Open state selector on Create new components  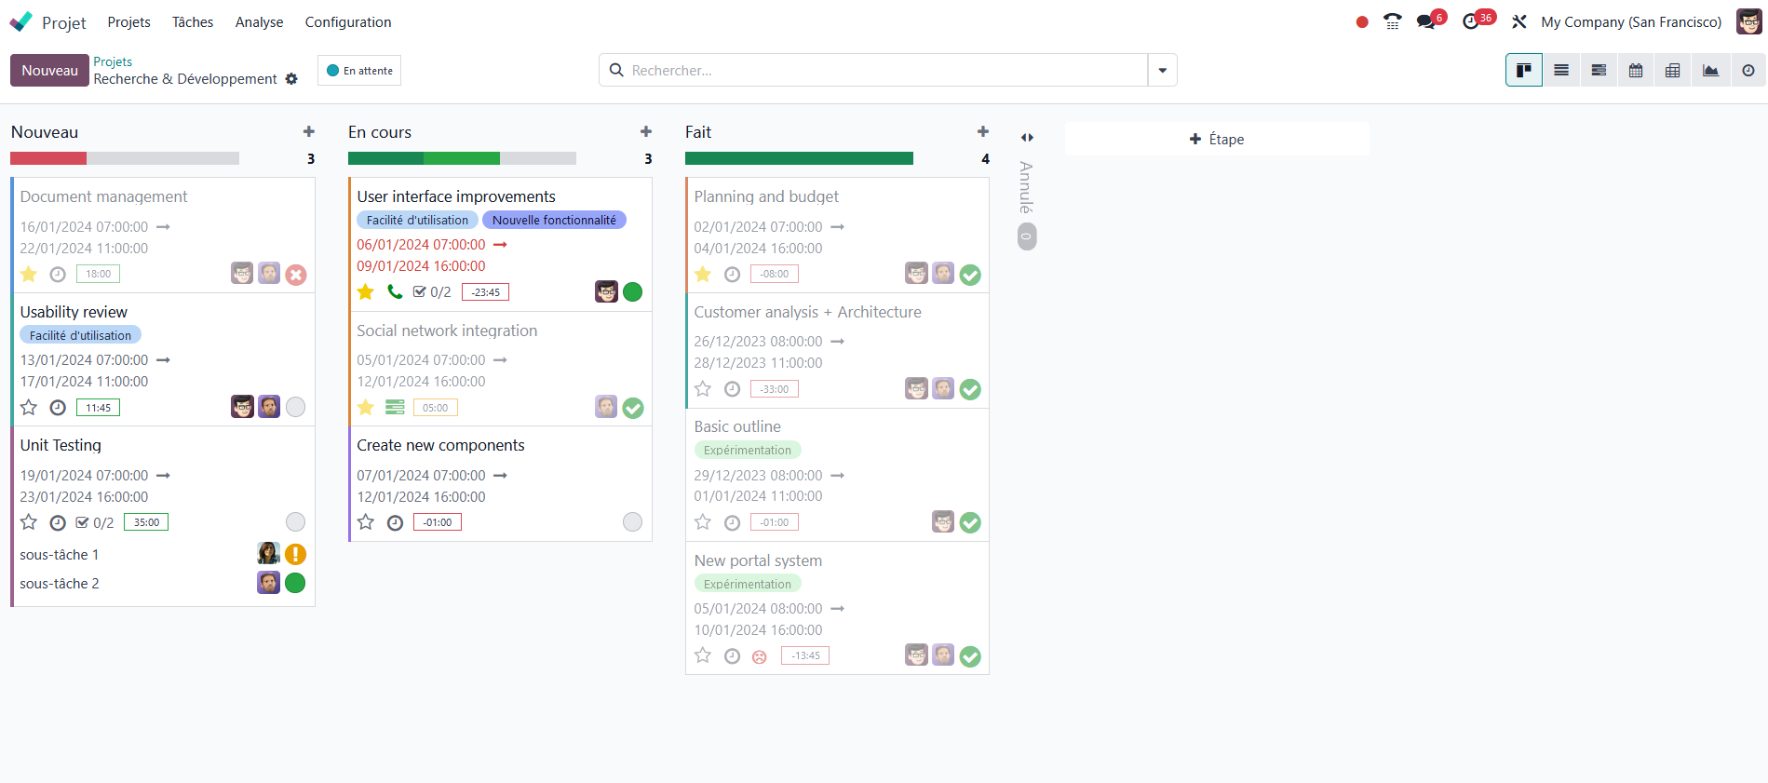point(632,521)
